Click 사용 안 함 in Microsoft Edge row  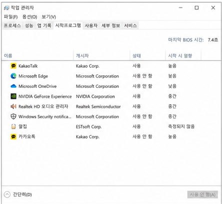click(142, 76)
